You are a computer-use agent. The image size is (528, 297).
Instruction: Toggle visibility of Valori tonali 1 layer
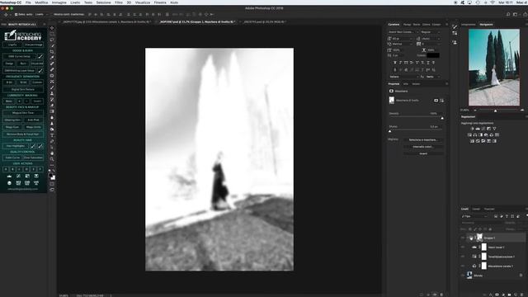pos(463,247)
